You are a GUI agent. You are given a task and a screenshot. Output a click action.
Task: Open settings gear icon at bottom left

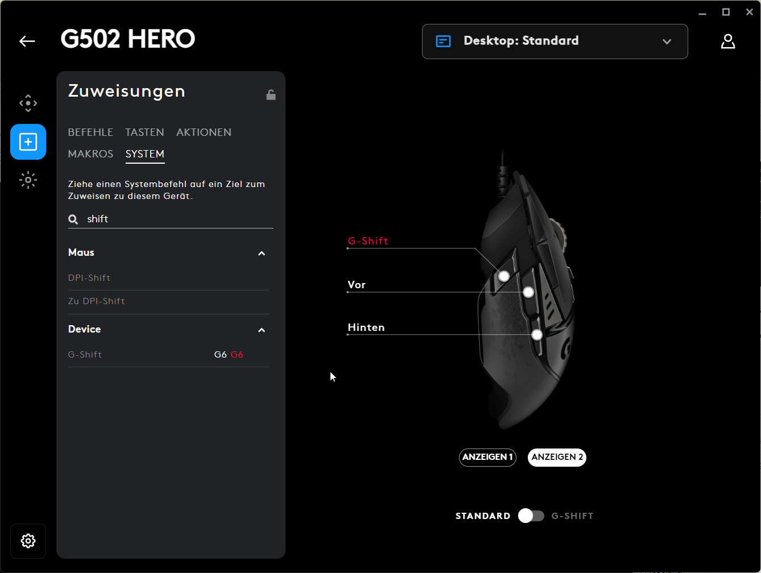pos(28,541)
